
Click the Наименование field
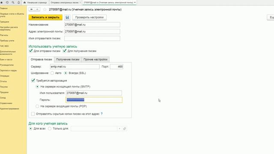[92, 25]
